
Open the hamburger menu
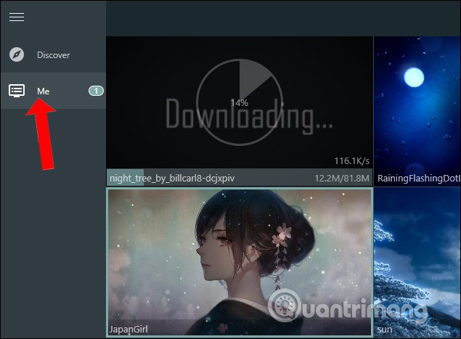click(16, 17)
